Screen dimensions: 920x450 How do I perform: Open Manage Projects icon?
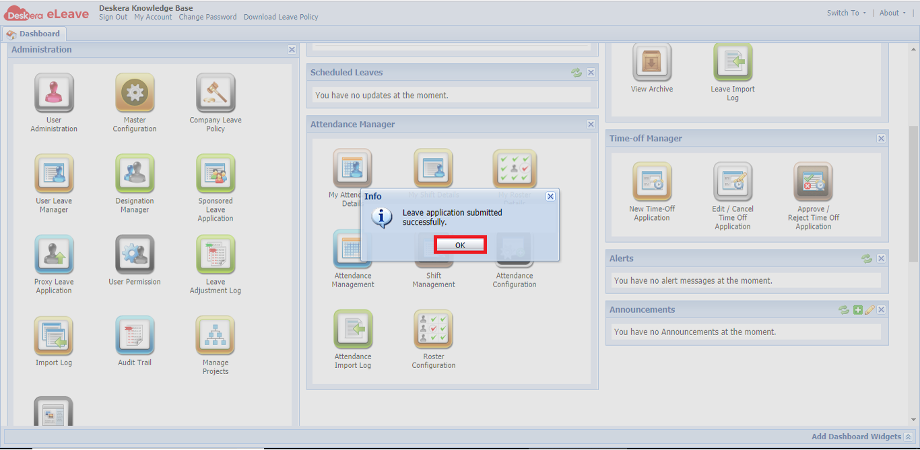(216, 335)
